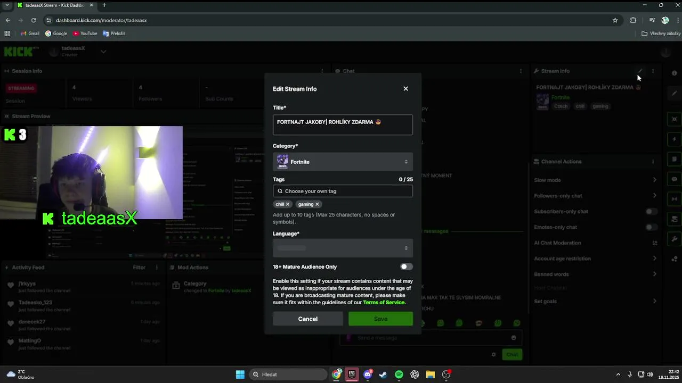
Task: Show hidden system tray icons
Action: click(x=618, y=374)
